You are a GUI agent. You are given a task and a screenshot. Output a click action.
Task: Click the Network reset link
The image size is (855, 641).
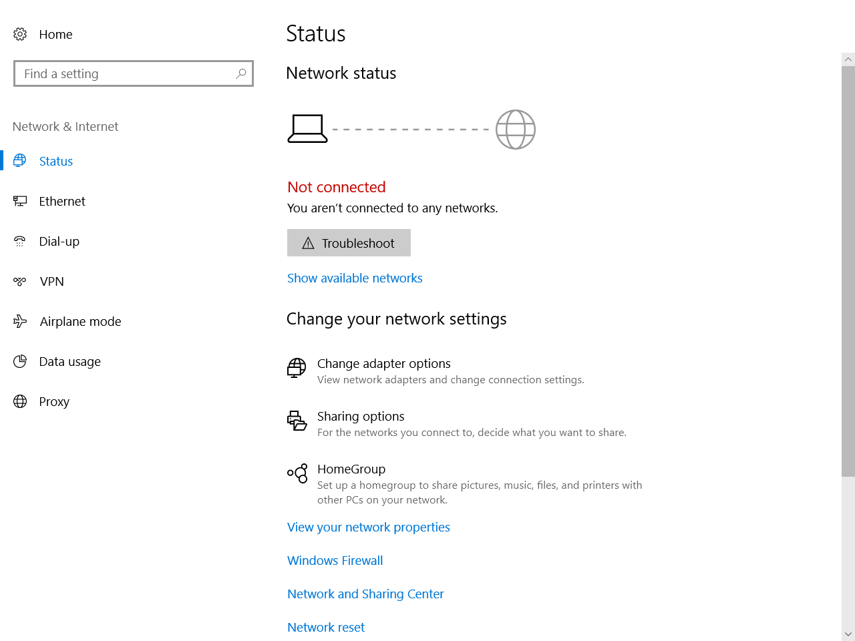326,627
